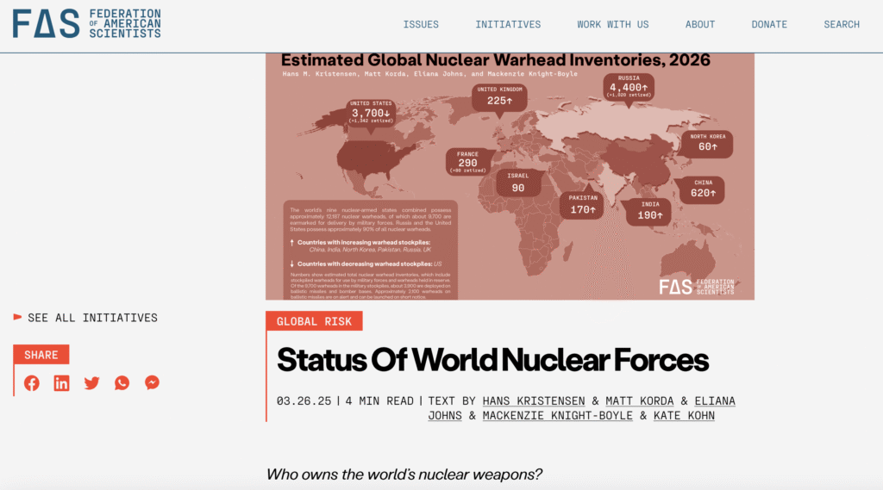Share the article via WhatsApp
Viewport: 883px width, 490px height.
coord(122,383)
